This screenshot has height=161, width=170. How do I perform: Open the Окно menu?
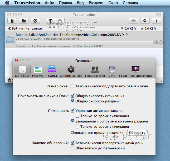tap(113, 3)
